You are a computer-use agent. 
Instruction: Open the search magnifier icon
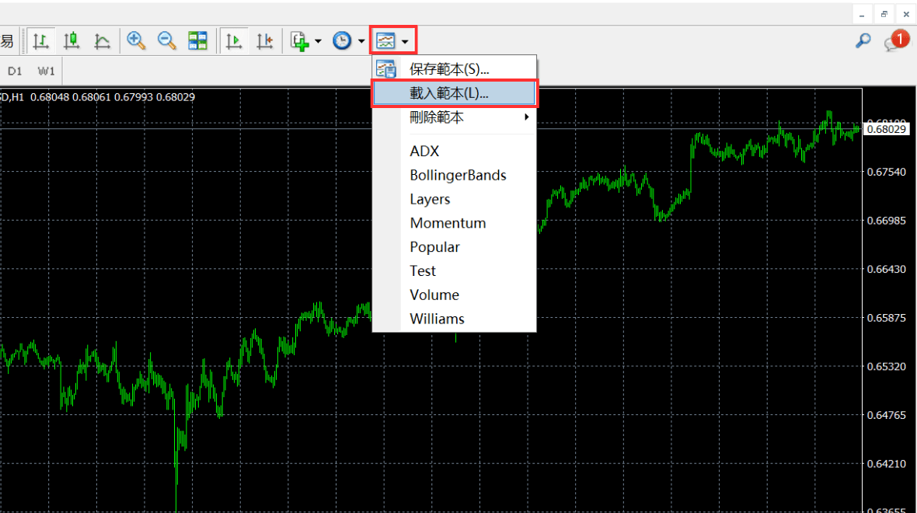[863, 40]
